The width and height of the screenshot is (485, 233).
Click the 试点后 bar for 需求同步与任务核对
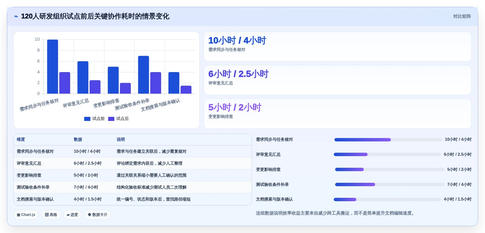[65, 83]
